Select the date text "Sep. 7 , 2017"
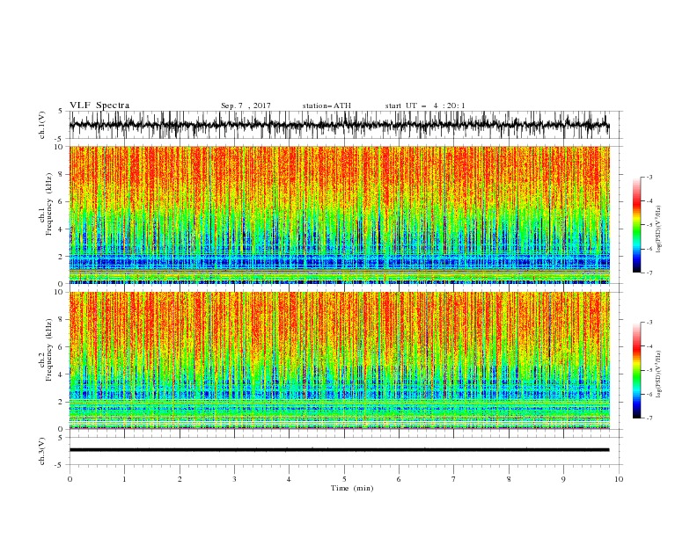This screenshot has width=697, height=538. click(246, 105)
